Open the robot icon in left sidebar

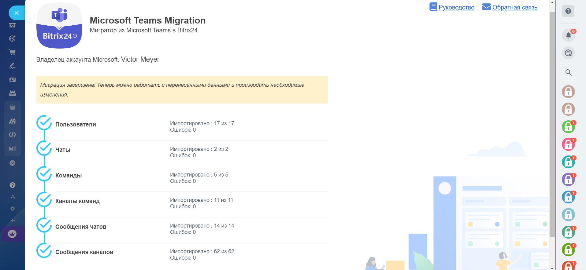pyautogui.click(x=12, y=93)
